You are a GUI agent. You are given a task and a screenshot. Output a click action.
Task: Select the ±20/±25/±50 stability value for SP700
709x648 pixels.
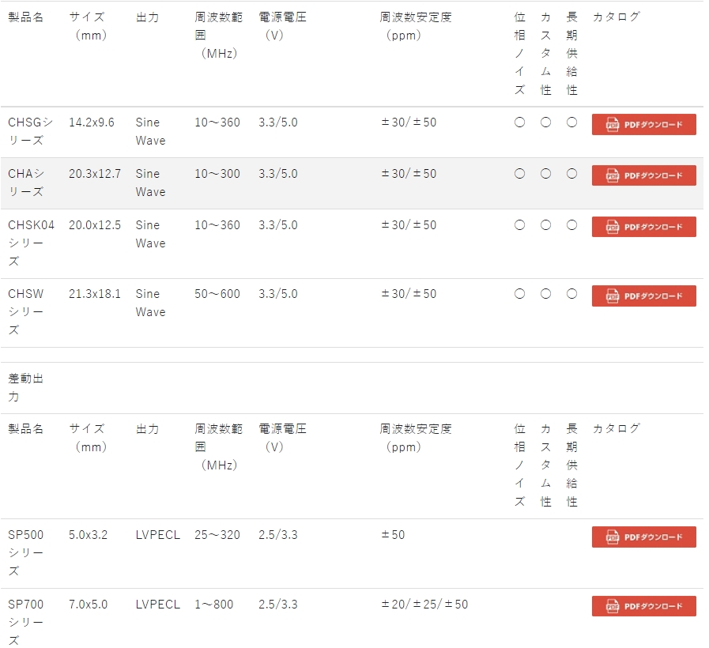(x=424, y=605)
